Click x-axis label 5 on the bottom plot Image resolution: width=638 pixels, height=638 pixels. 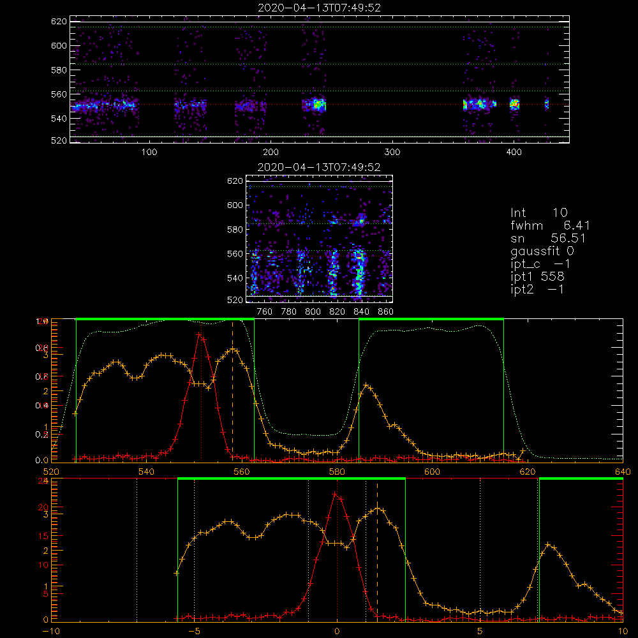pyautogui.click(x=480, y=631)
